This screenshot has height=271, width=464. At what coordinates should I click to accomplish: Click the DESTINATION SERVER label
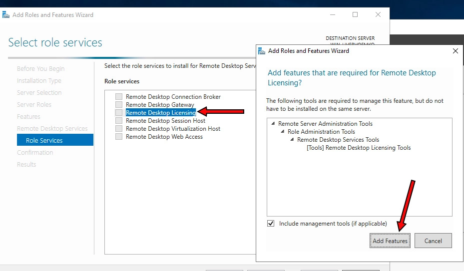click(350, 38)
